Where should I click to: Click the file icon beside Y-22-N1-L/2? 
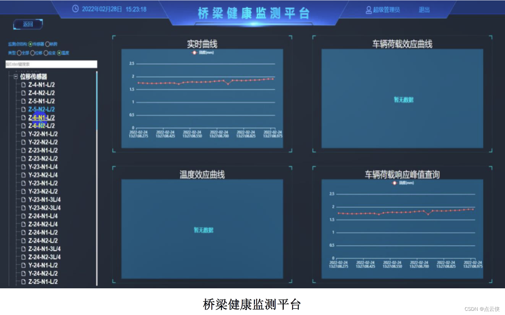tap(23, 134)
